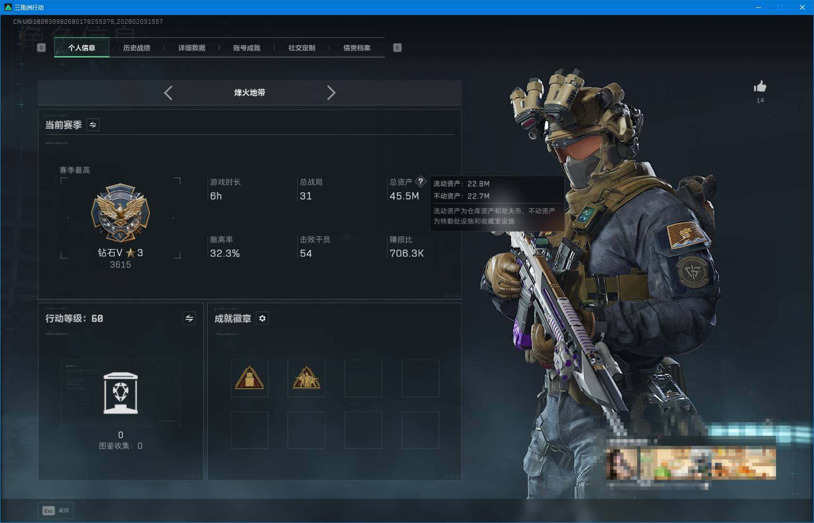The height and width of the screenshot is (523, 814).
Task: Click the third empty achievement badge slot
Action: 363,378
